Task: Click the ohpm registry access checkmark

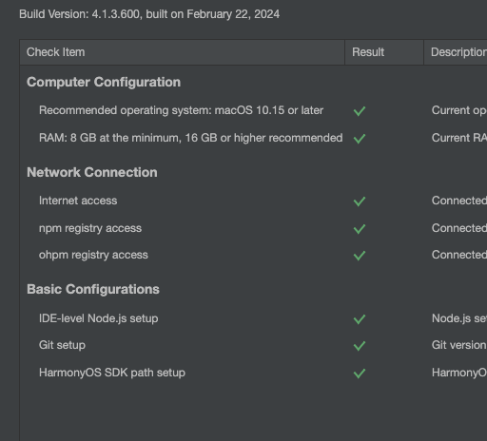Action: coord(360,256)
